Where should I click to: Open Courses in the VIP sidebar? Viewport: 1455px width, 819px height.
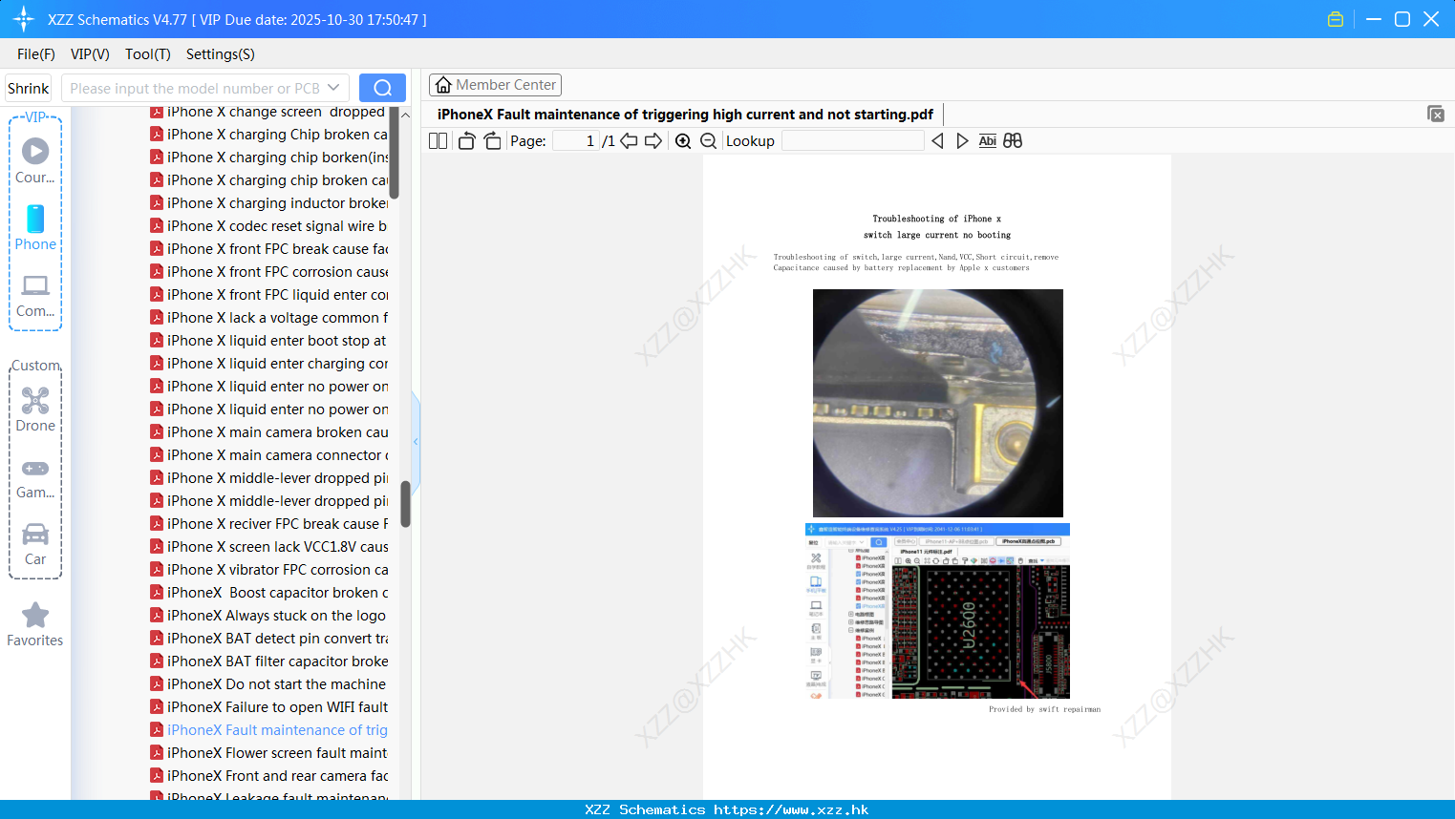point(35,161)
